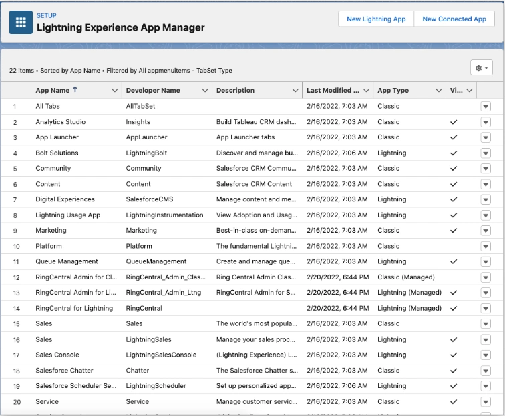
Task: Open row actions for Service
Action: point(486,401)
